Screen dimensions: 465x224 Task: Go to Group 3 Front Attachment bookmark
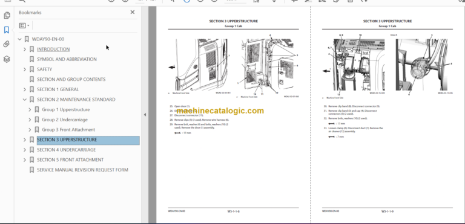(68, 130)
